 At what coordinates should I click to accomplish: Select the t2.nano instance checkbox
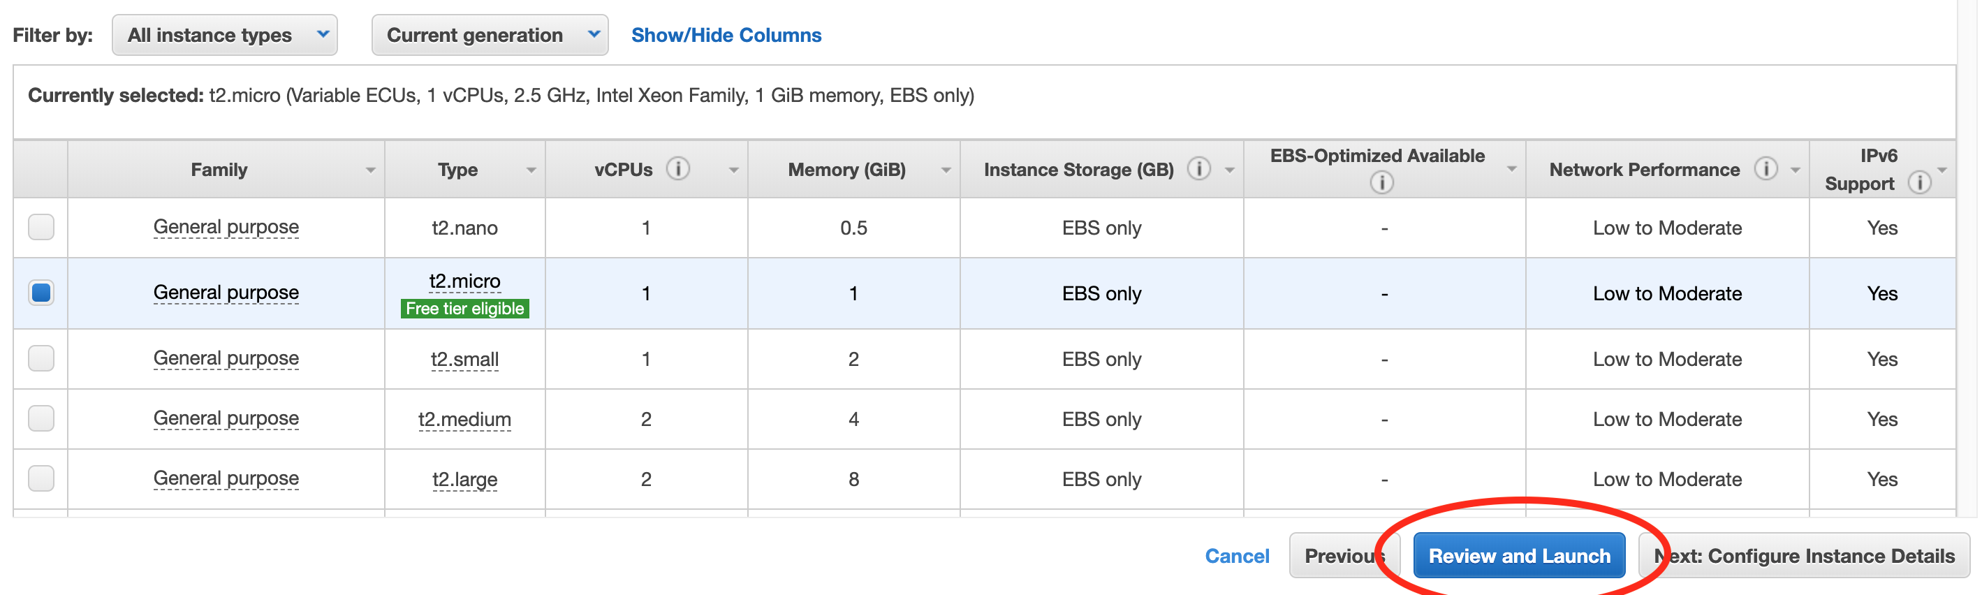(x=41, y=227)
